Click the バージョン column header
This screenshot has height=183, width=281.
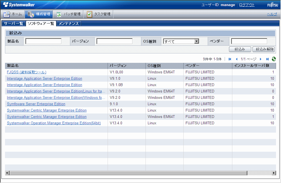coord(127,66)
